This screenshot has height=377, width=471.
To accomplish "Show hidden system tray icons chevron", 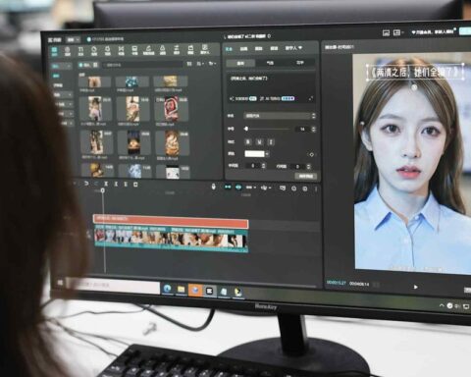I will pyautogui.click(x=442, y=305).
